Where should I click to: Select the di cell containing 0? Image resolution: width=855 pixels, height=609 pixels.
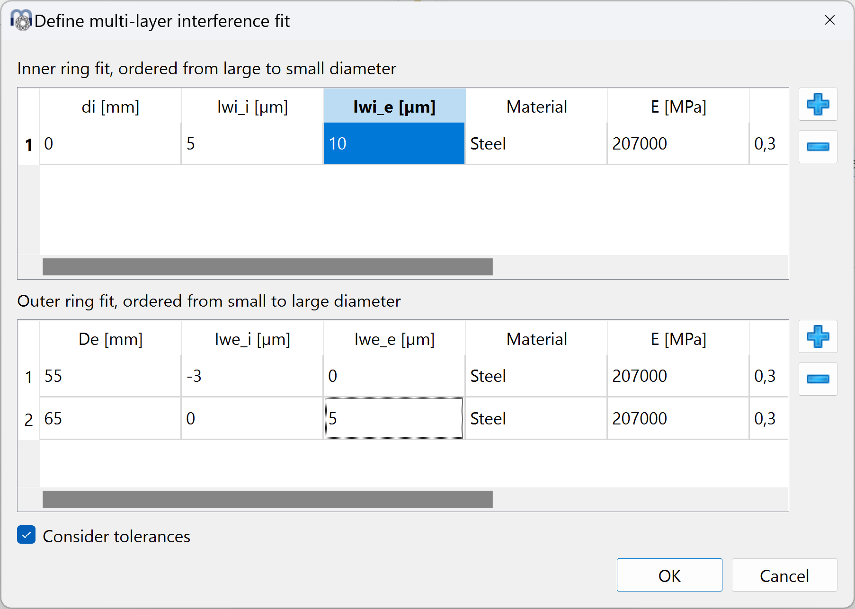(110, 143)
